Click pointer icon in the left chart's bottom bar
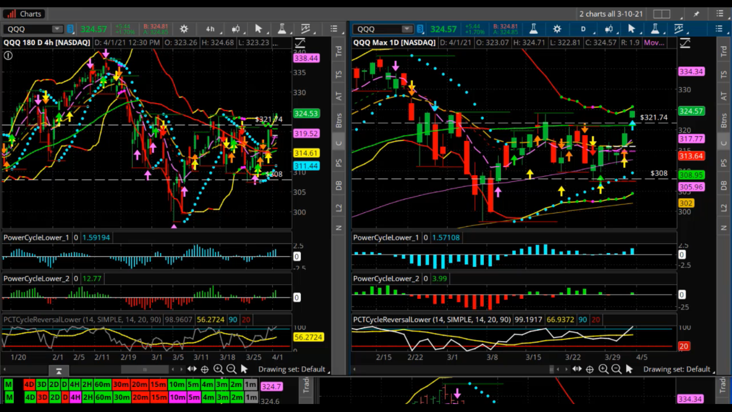Image resolution: width=732 pixels, height=412 pixels. point(244,369)
